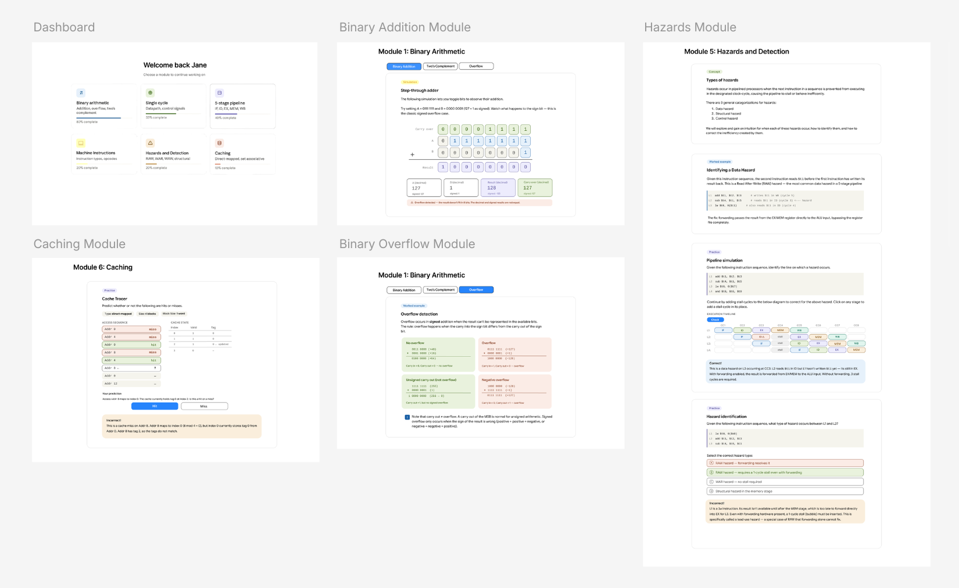Click the 'Dashboard' frame label
Viewport: 959px width, 588px height.
pyautogui.click(x=64, y=27)
